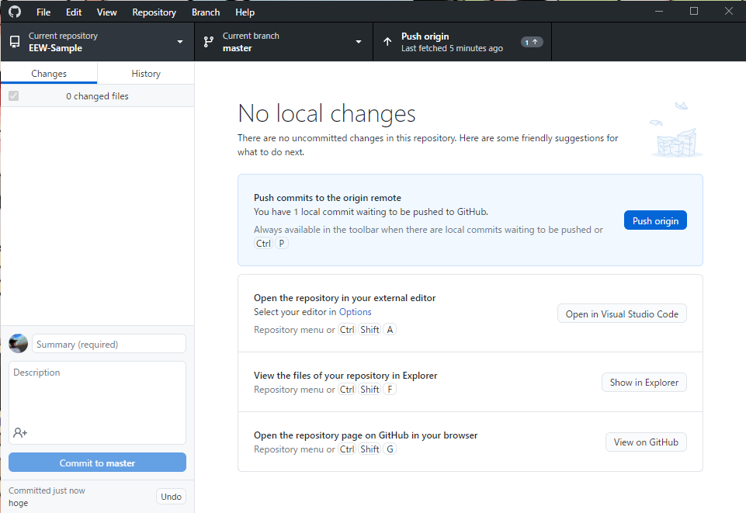This screenshot has height=513, width=746.
Task: Click the blue Push origin button
Action: (655, 220)
